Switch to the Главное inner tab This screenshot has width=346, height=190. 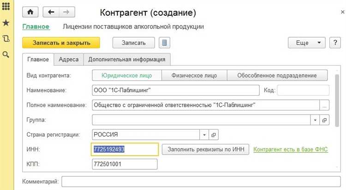pos(38,59)
